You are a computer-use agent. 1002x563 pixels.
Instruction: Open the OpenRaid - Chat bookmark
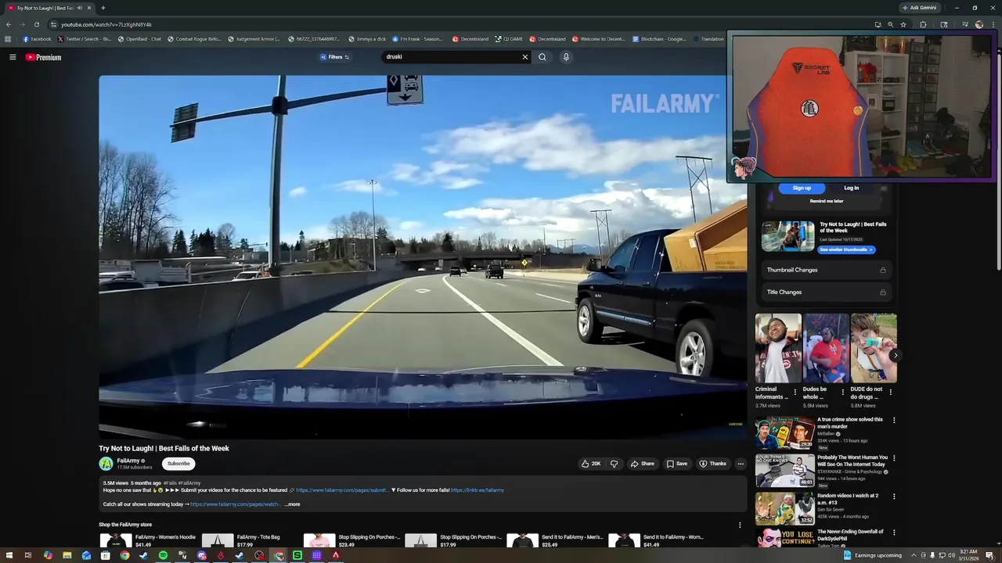[139, 39]
